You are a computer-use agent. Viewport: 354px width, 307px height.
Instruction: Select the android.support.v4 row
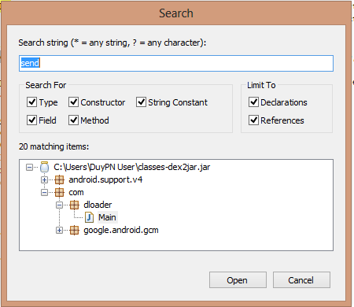coord(105,179)
